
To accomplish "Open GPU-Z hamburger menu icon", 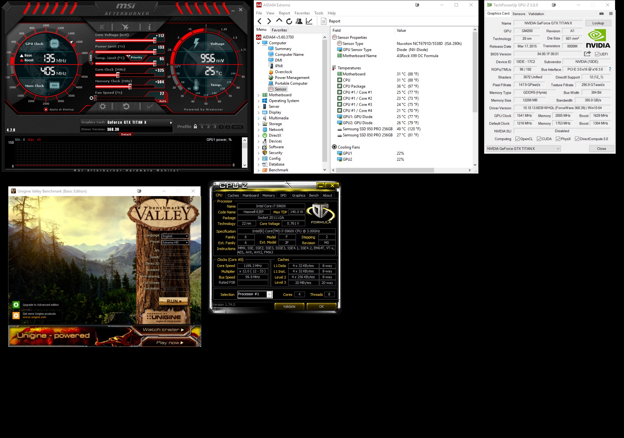I will 611,14.
